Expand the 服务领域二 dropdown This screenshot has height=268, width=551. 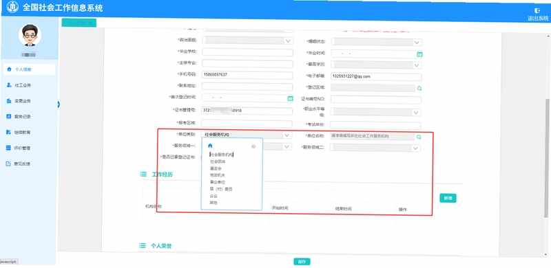416,148
